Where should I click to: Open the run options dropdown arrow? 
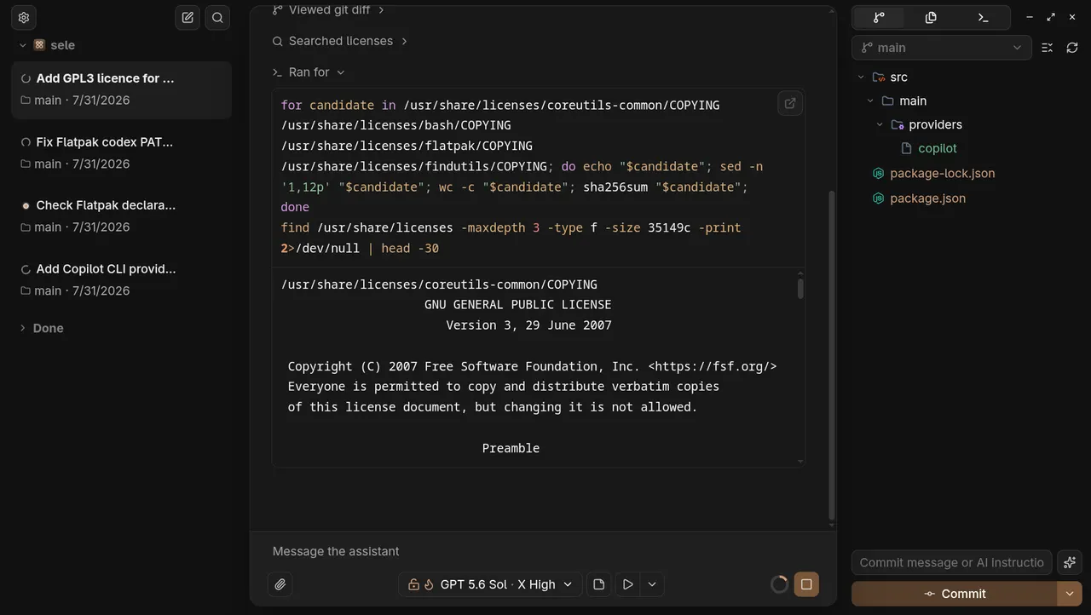tap(652, 584)
